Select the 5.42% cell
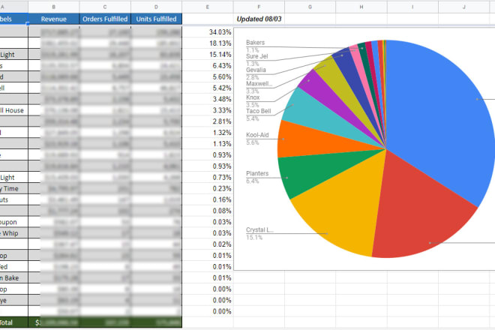The height and width of the screenshot is (330, 495). pos(208,88)
